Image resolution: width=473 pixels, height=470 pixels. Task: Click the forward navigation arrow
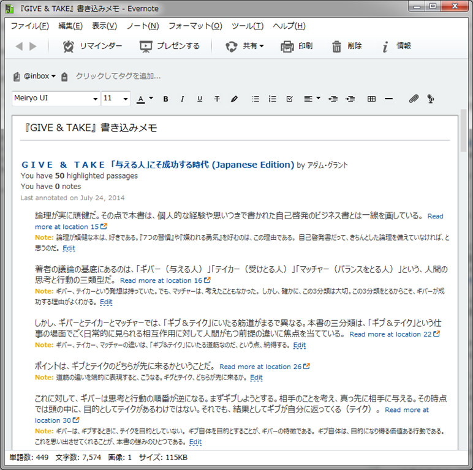tap(33, 46)
